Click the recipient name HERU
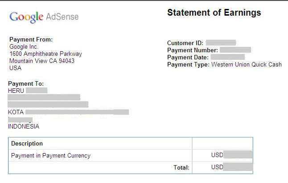The width and height of the screenshot is (288, 183). click(16, 91)
